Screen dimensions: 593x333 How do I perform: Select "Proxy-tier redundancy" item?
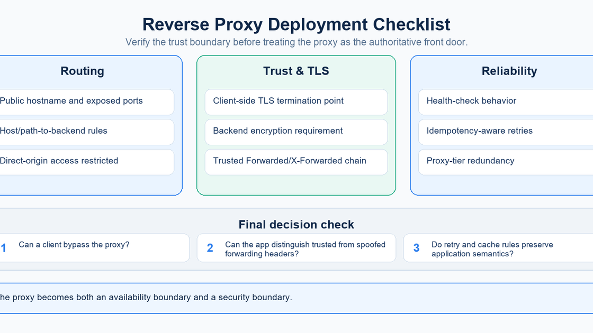click(506, 162)
